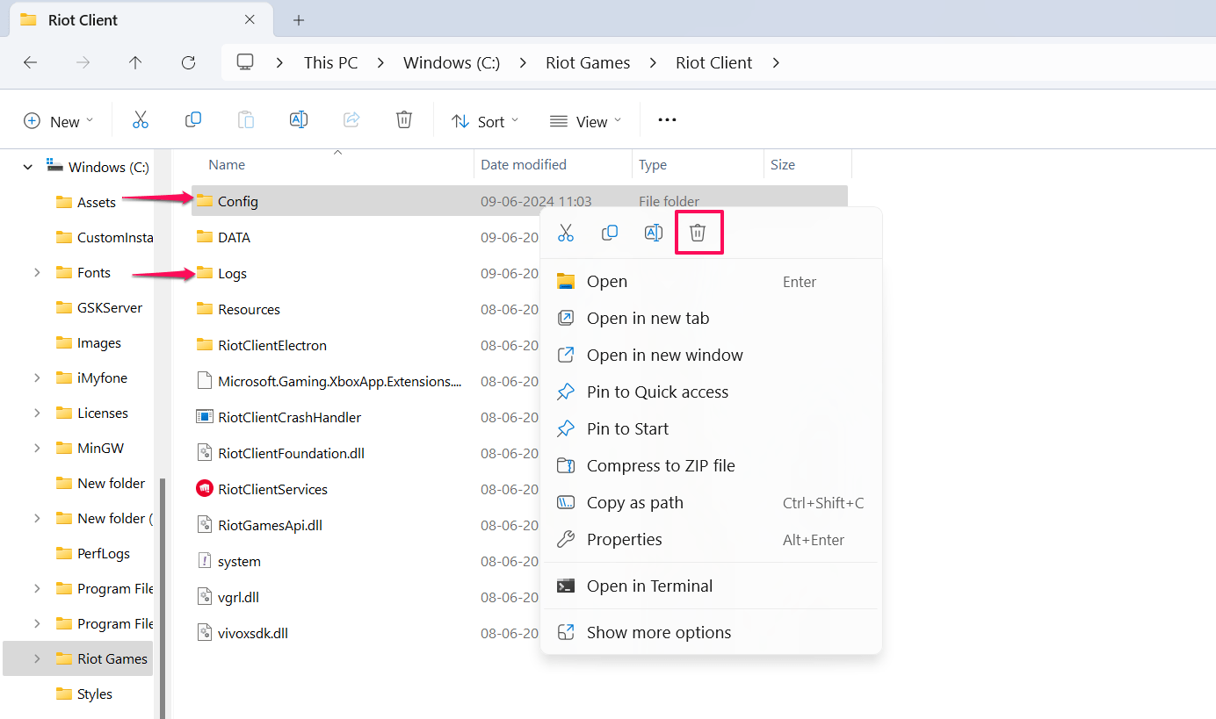Select the RiotClientServices application
1216x719 pixels.
(x=272, y=489)
